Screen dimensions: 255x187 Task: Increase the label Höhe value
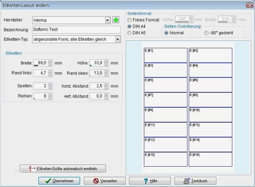[106, 61]
